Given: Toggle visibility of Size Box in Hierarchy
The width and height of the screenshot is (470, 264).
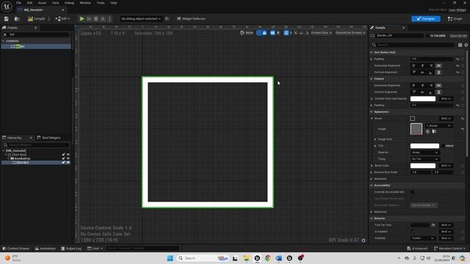Looking at the screenshot, I should pos(68,155).
